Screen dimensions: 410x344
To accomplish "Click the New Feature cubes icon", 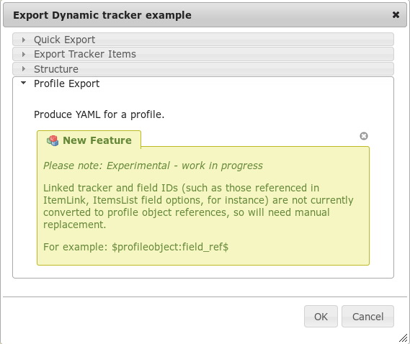I will 53,140.
